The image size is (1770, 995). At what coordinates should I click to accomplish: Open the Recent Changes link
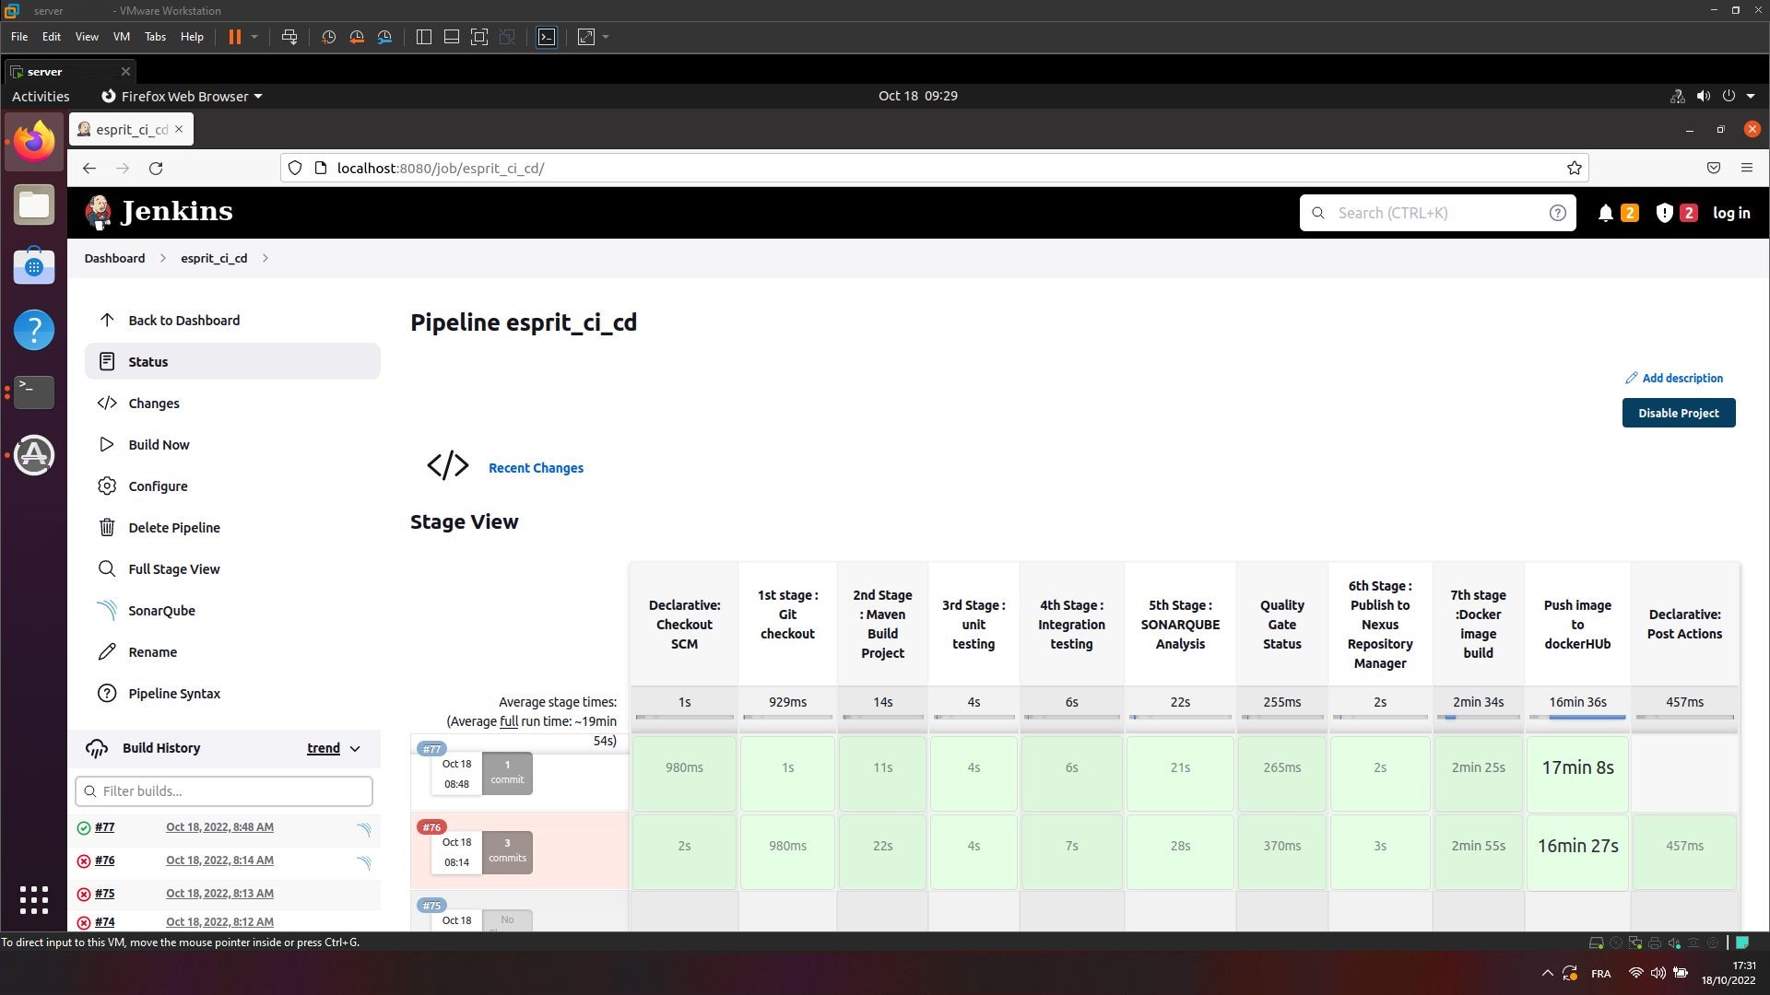(536, 468)
